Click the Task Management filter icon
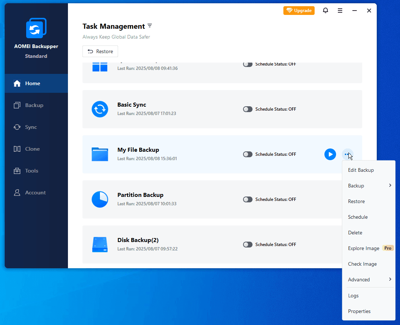 point(150,26)
